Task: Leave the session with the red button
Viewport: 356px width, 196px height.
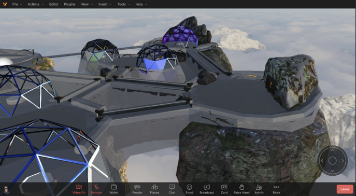Action: [345, 189]
